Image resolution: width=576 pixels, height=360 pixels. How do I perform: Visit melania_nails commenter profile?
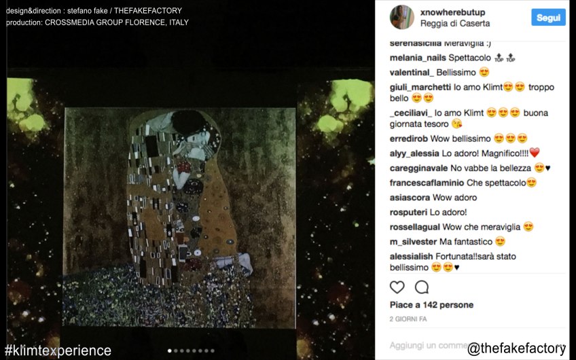pos(418,58)
